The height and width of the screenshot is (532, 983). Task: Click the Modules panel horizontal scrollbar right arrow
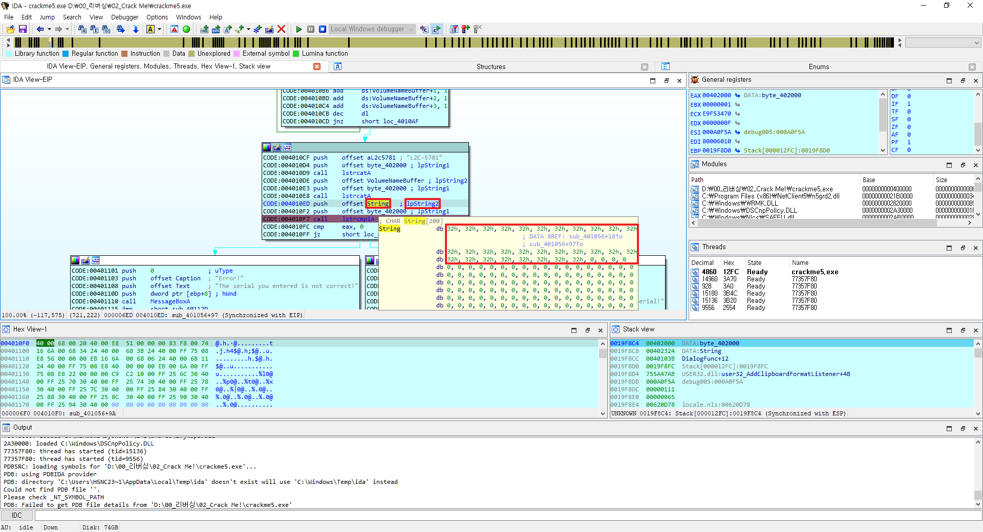click(x=970, y=223)
